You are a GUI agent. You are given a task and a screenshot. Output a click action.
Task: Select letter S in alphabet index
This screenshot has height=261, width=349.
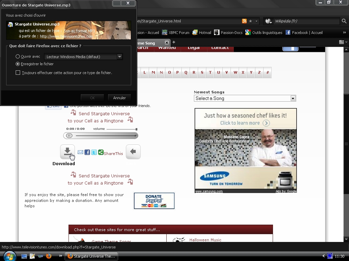tap(202, 72)
